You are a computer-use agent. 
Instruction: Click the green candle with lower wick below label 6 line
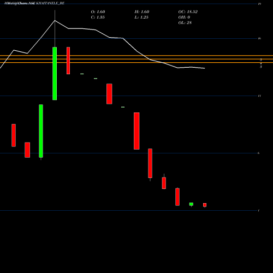point(41,131)
